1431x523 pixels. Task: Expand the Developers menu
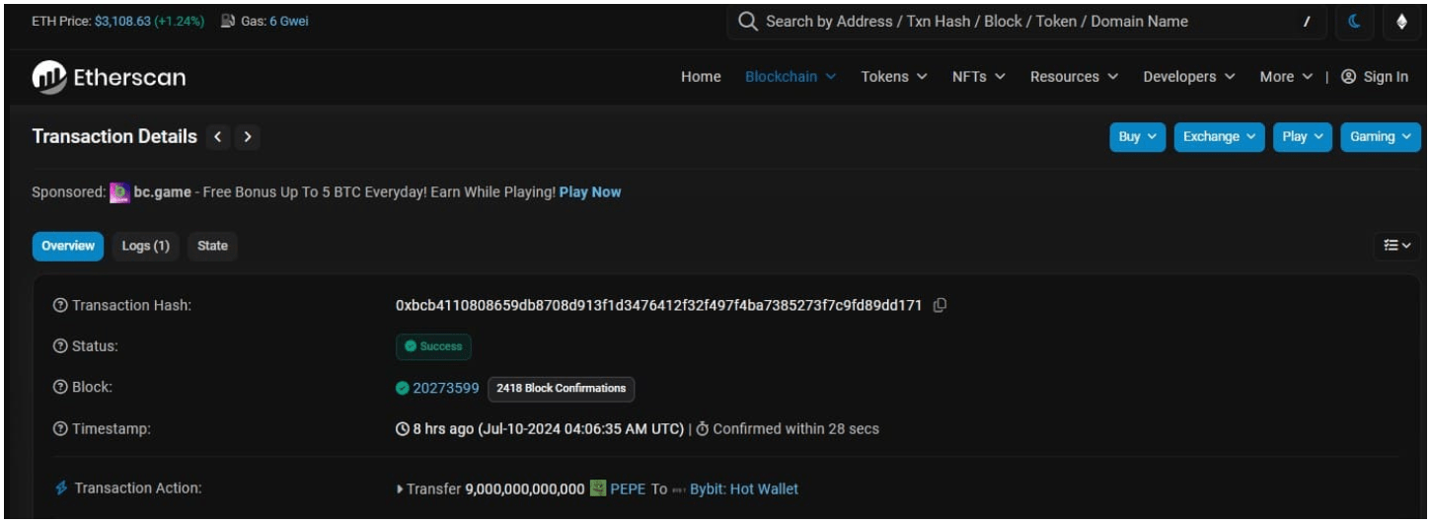pos(1189,77)
